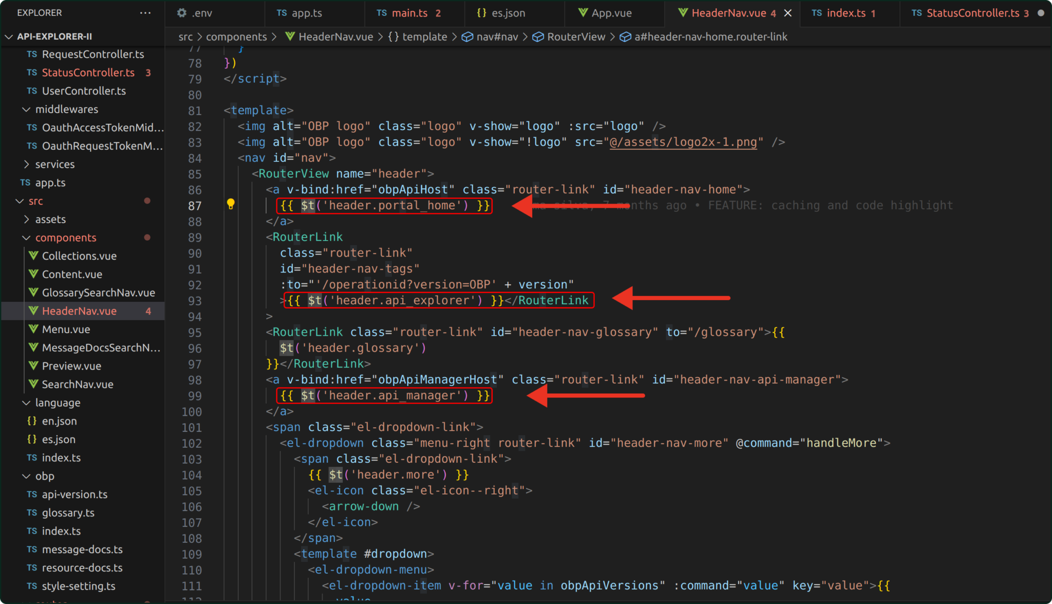1052x604 pixels.
Task: Click JSON icon beside en.json file
Action: point(32,421)
